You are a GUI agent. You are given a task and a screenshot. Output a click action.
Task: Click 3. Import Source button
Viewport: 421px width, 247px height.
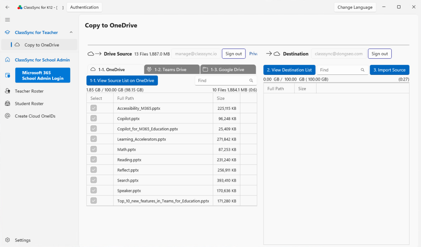pyautogui.click(x=390, y=70)
